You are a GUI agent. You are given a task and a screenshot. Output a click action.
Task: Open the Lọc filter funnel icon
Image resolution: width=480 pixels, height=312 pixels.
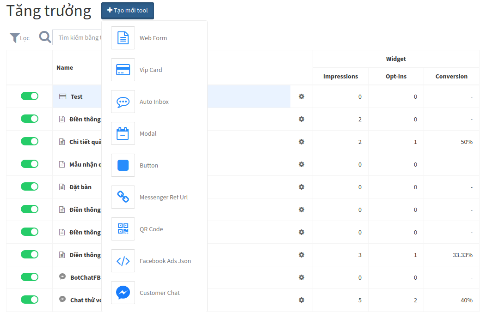pos(15,37)
